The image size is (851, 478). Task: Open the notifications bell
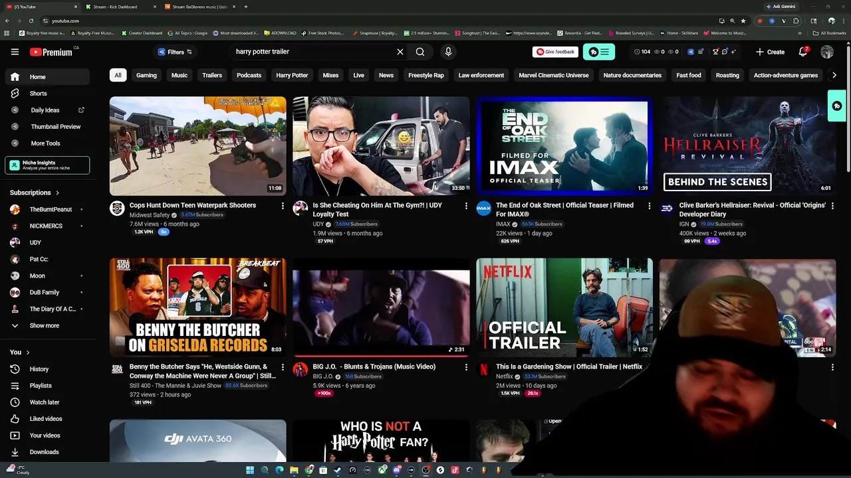tap(803, 52)
